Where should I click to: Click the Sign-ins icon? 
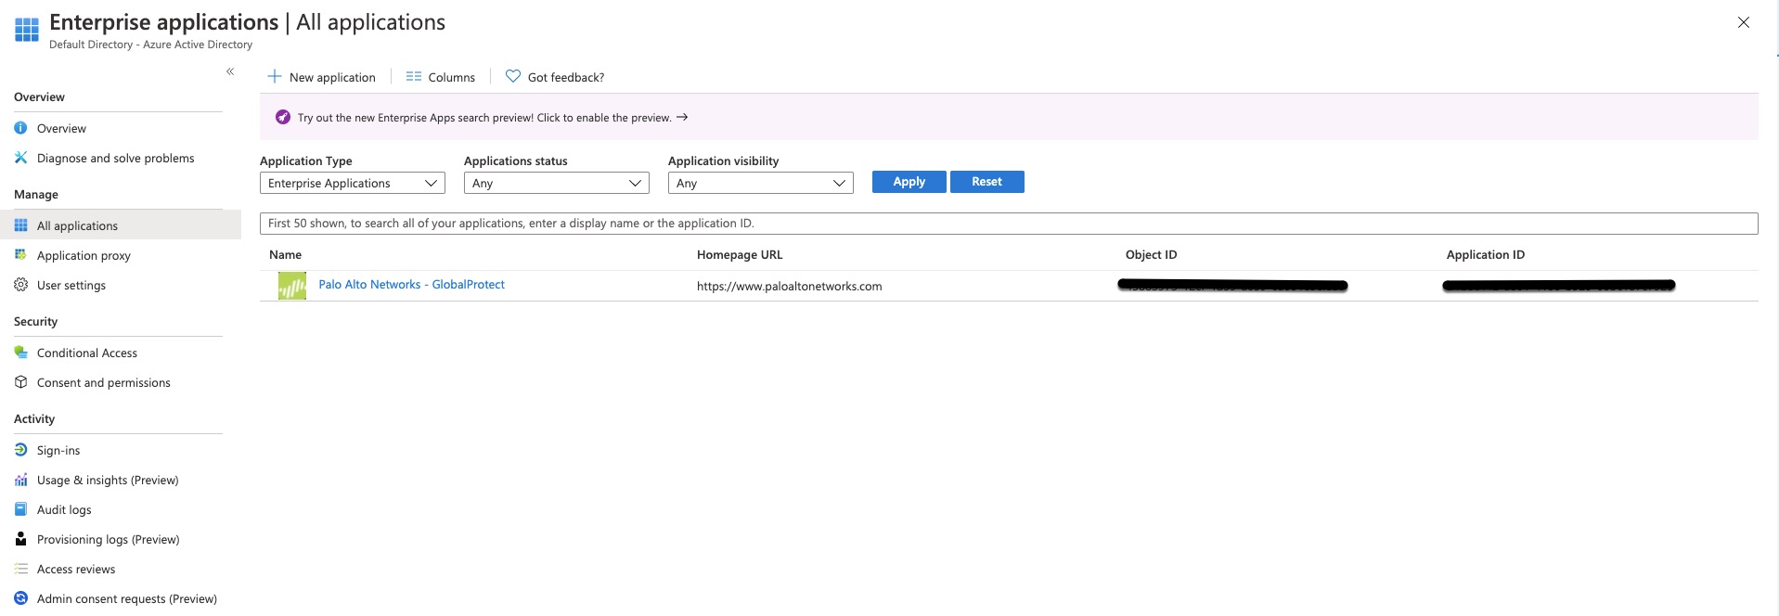pyautogui.click(x=20, y=450)
